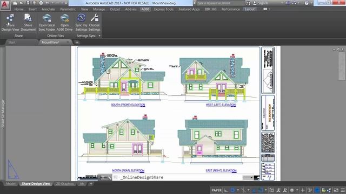The height and width of the screenshot is (194, 346).
Task: Open the Express Tools ribbon tab
Action: click(x=164, y=9)
